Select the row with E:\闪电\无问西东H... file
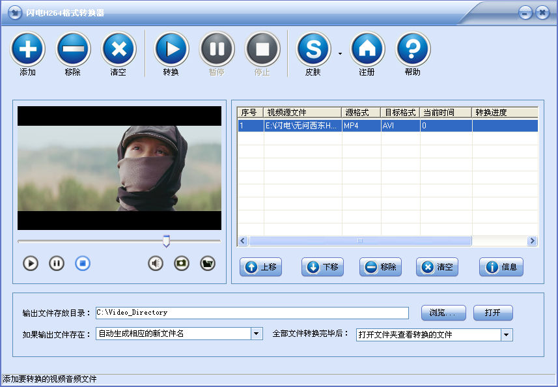558x387 pixels. [388, 126]
